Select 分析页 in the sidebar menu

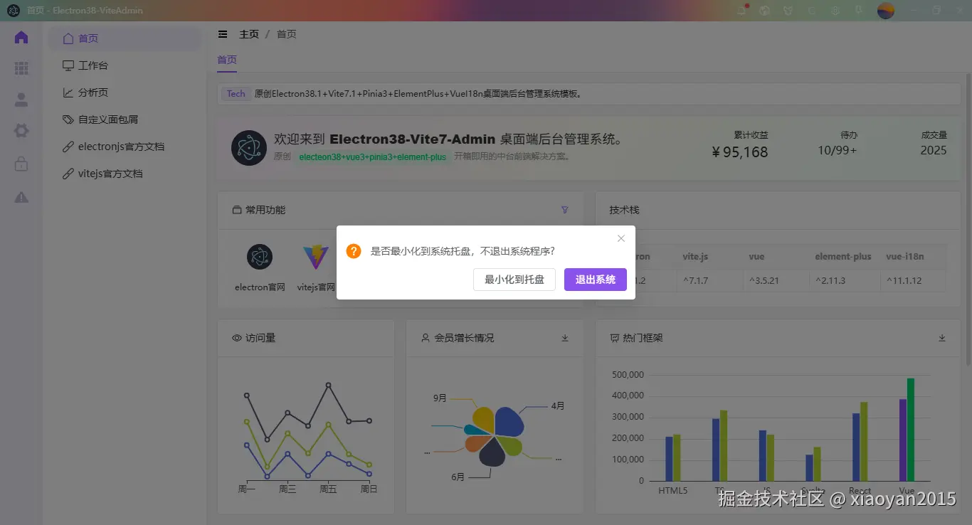tap(125, 92)
